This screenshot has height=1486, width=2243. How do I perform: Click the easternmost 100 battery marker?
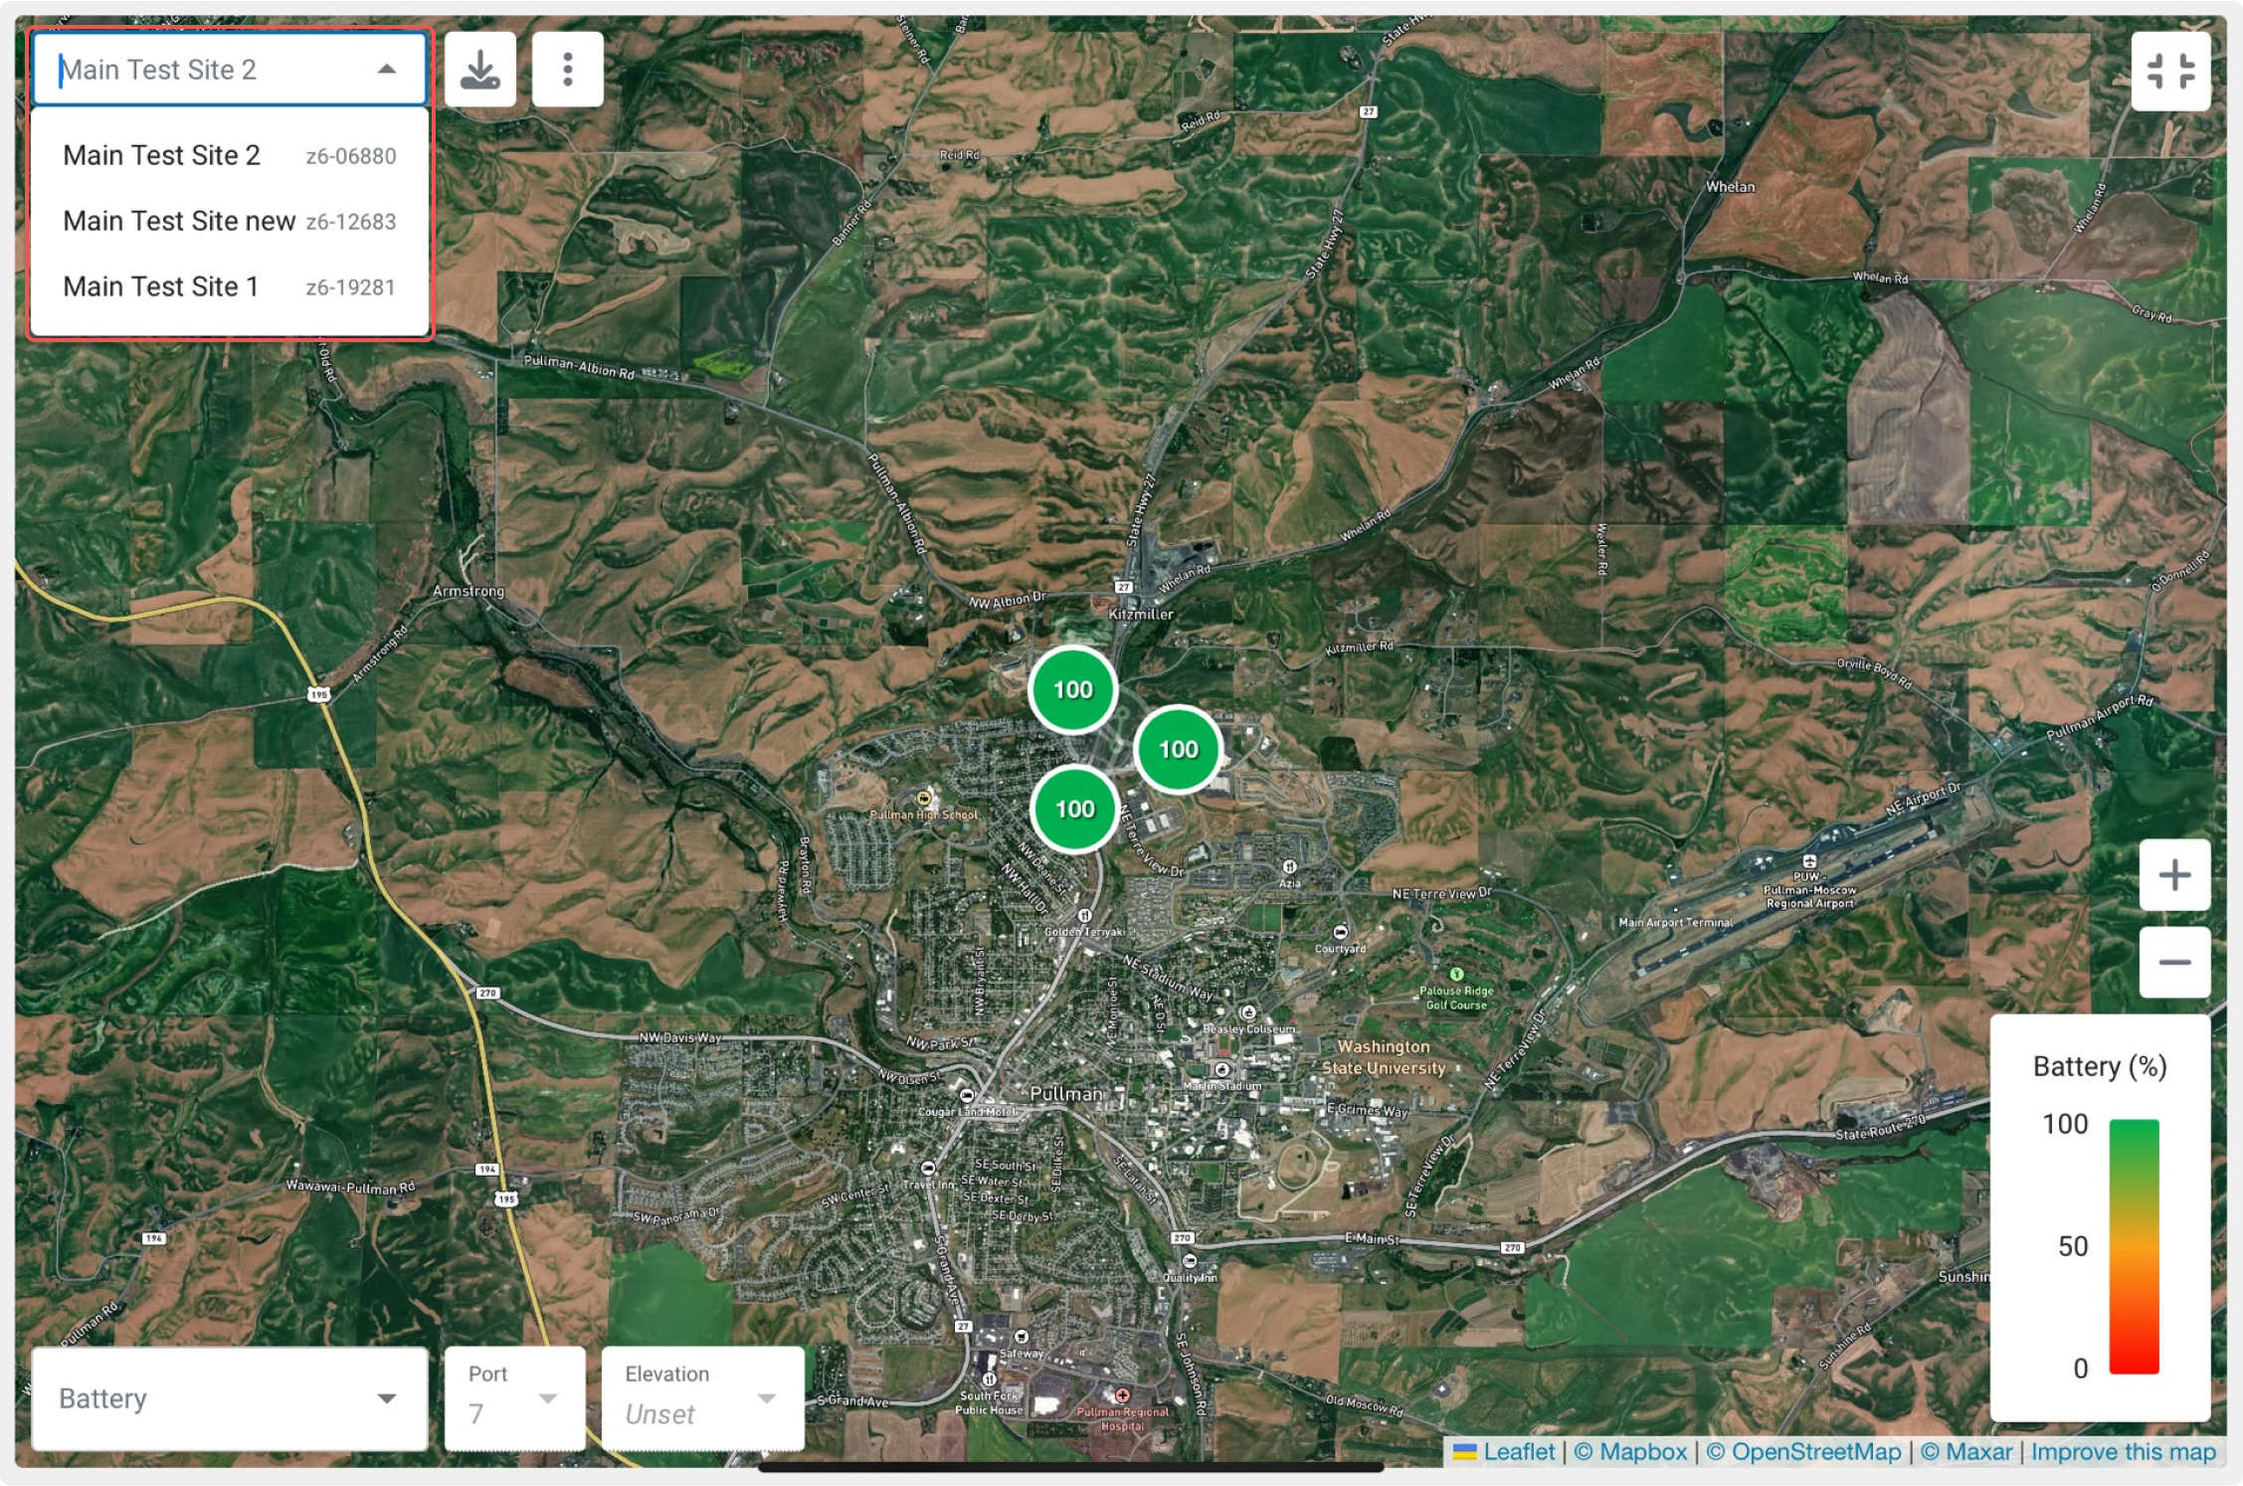[1178, 749]
